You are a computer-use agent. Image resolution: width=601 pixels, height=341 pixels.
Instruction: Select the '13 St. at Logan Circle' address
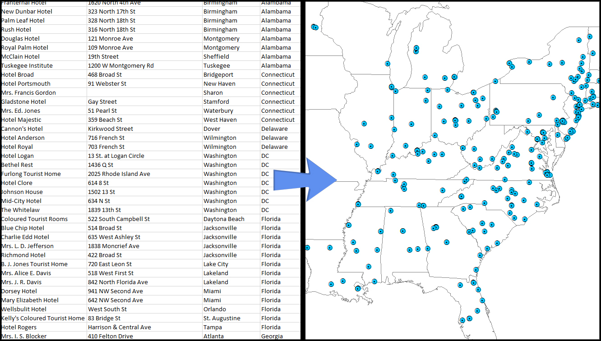click(116, 156)
